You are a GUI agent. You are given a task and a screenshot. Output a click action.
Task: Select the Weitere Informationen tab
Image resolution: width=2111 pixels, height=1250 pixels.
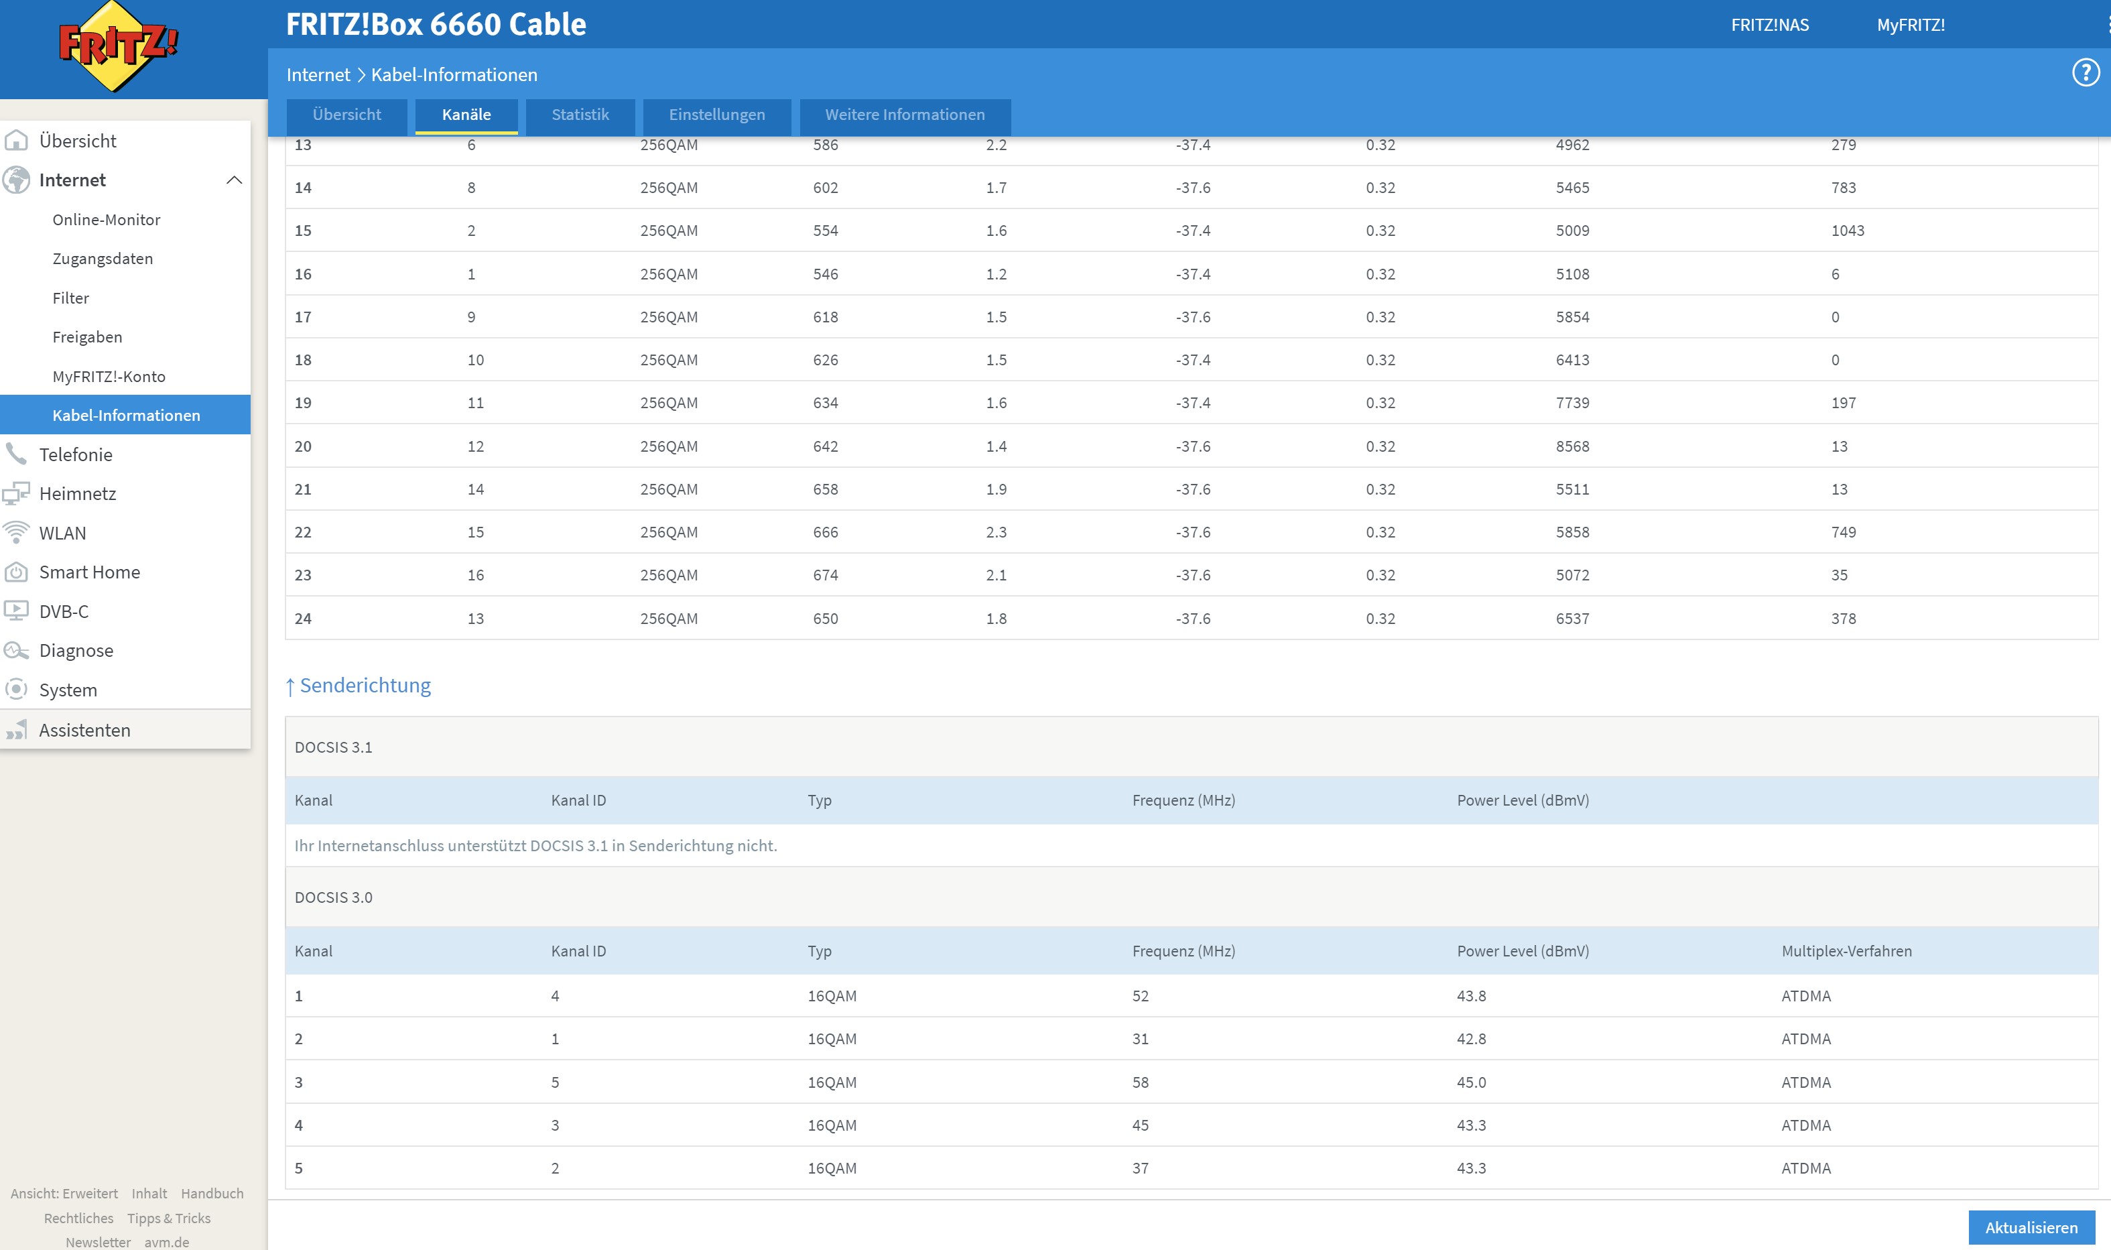(904, 115)
